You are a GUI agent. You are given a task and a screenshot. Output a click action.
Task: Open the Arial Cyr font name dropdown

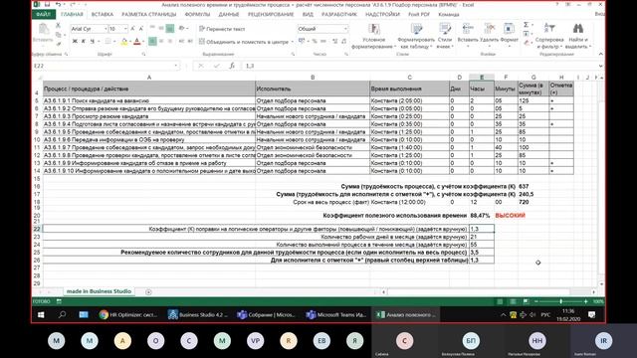point(106,29)
